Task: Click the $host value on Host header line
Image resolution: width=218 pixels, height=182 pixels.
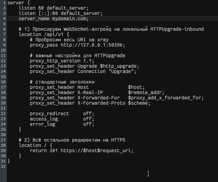Action: (x=135, y=87)
